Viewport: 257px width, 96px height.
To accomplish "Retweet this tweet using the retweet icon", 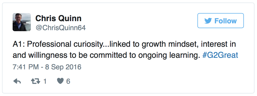I will 36,81.
